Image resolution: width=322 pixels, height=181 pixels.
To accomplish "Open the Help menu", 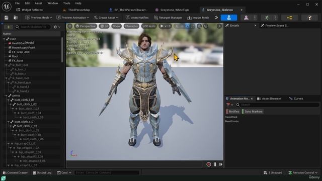I will [78, 4].
